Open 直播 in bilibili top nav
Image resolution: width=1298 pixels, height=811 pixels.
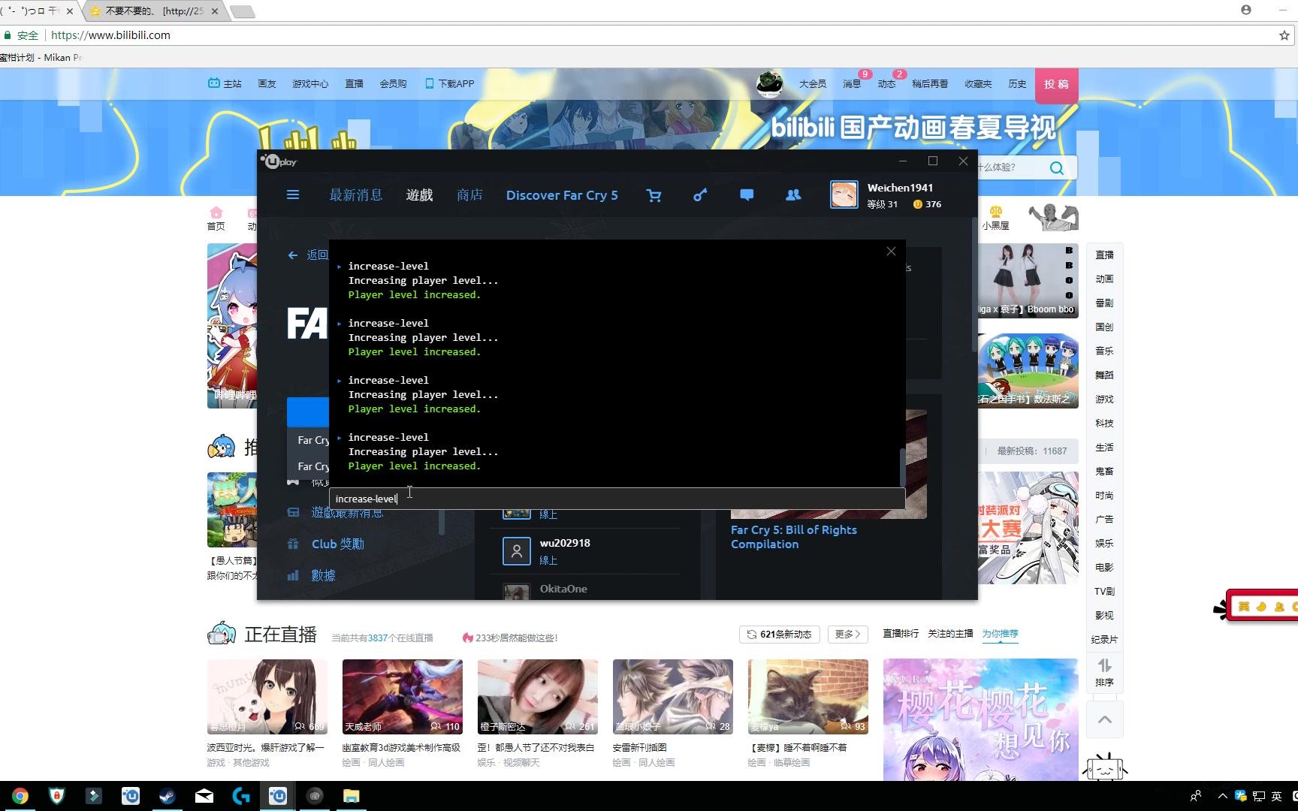[354, 84]
